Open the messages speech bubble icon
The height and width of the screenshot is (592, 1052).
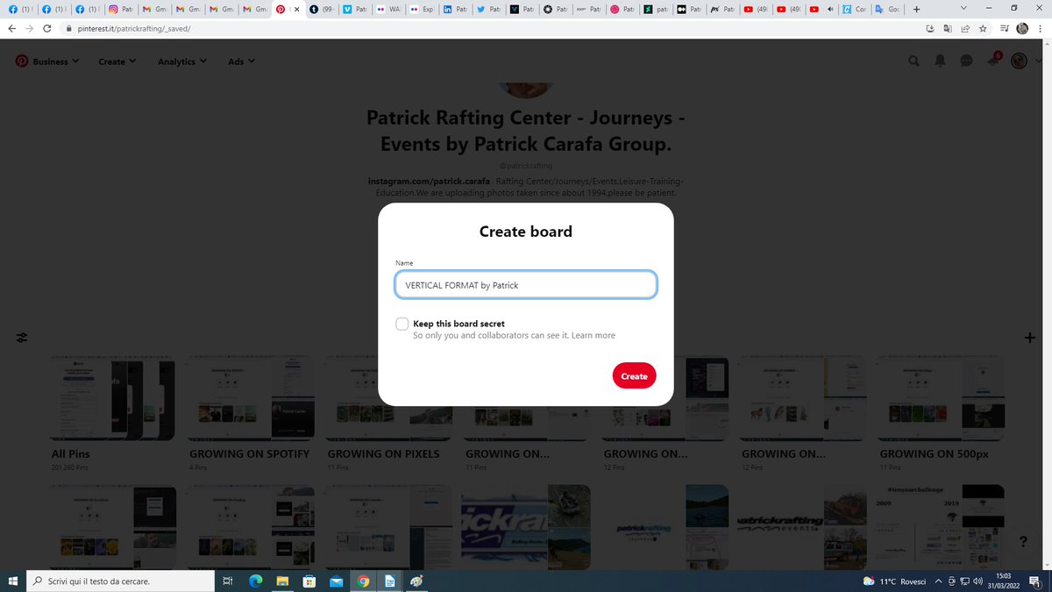[966, 61]
